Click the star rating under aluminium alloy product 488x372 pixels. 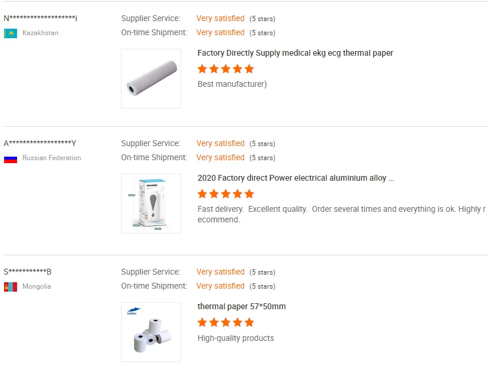226,194
